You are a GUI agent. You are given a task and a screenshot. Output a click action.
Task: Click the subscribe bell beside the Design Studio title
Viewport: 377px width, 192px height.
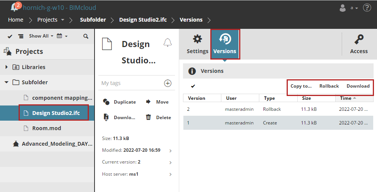[167, 42]
